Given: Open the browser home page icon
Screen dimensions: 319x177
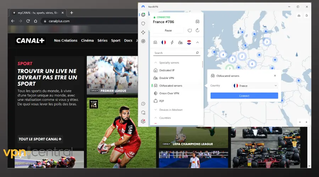Looking at the screenshot, I should click(x=35, y=21).
